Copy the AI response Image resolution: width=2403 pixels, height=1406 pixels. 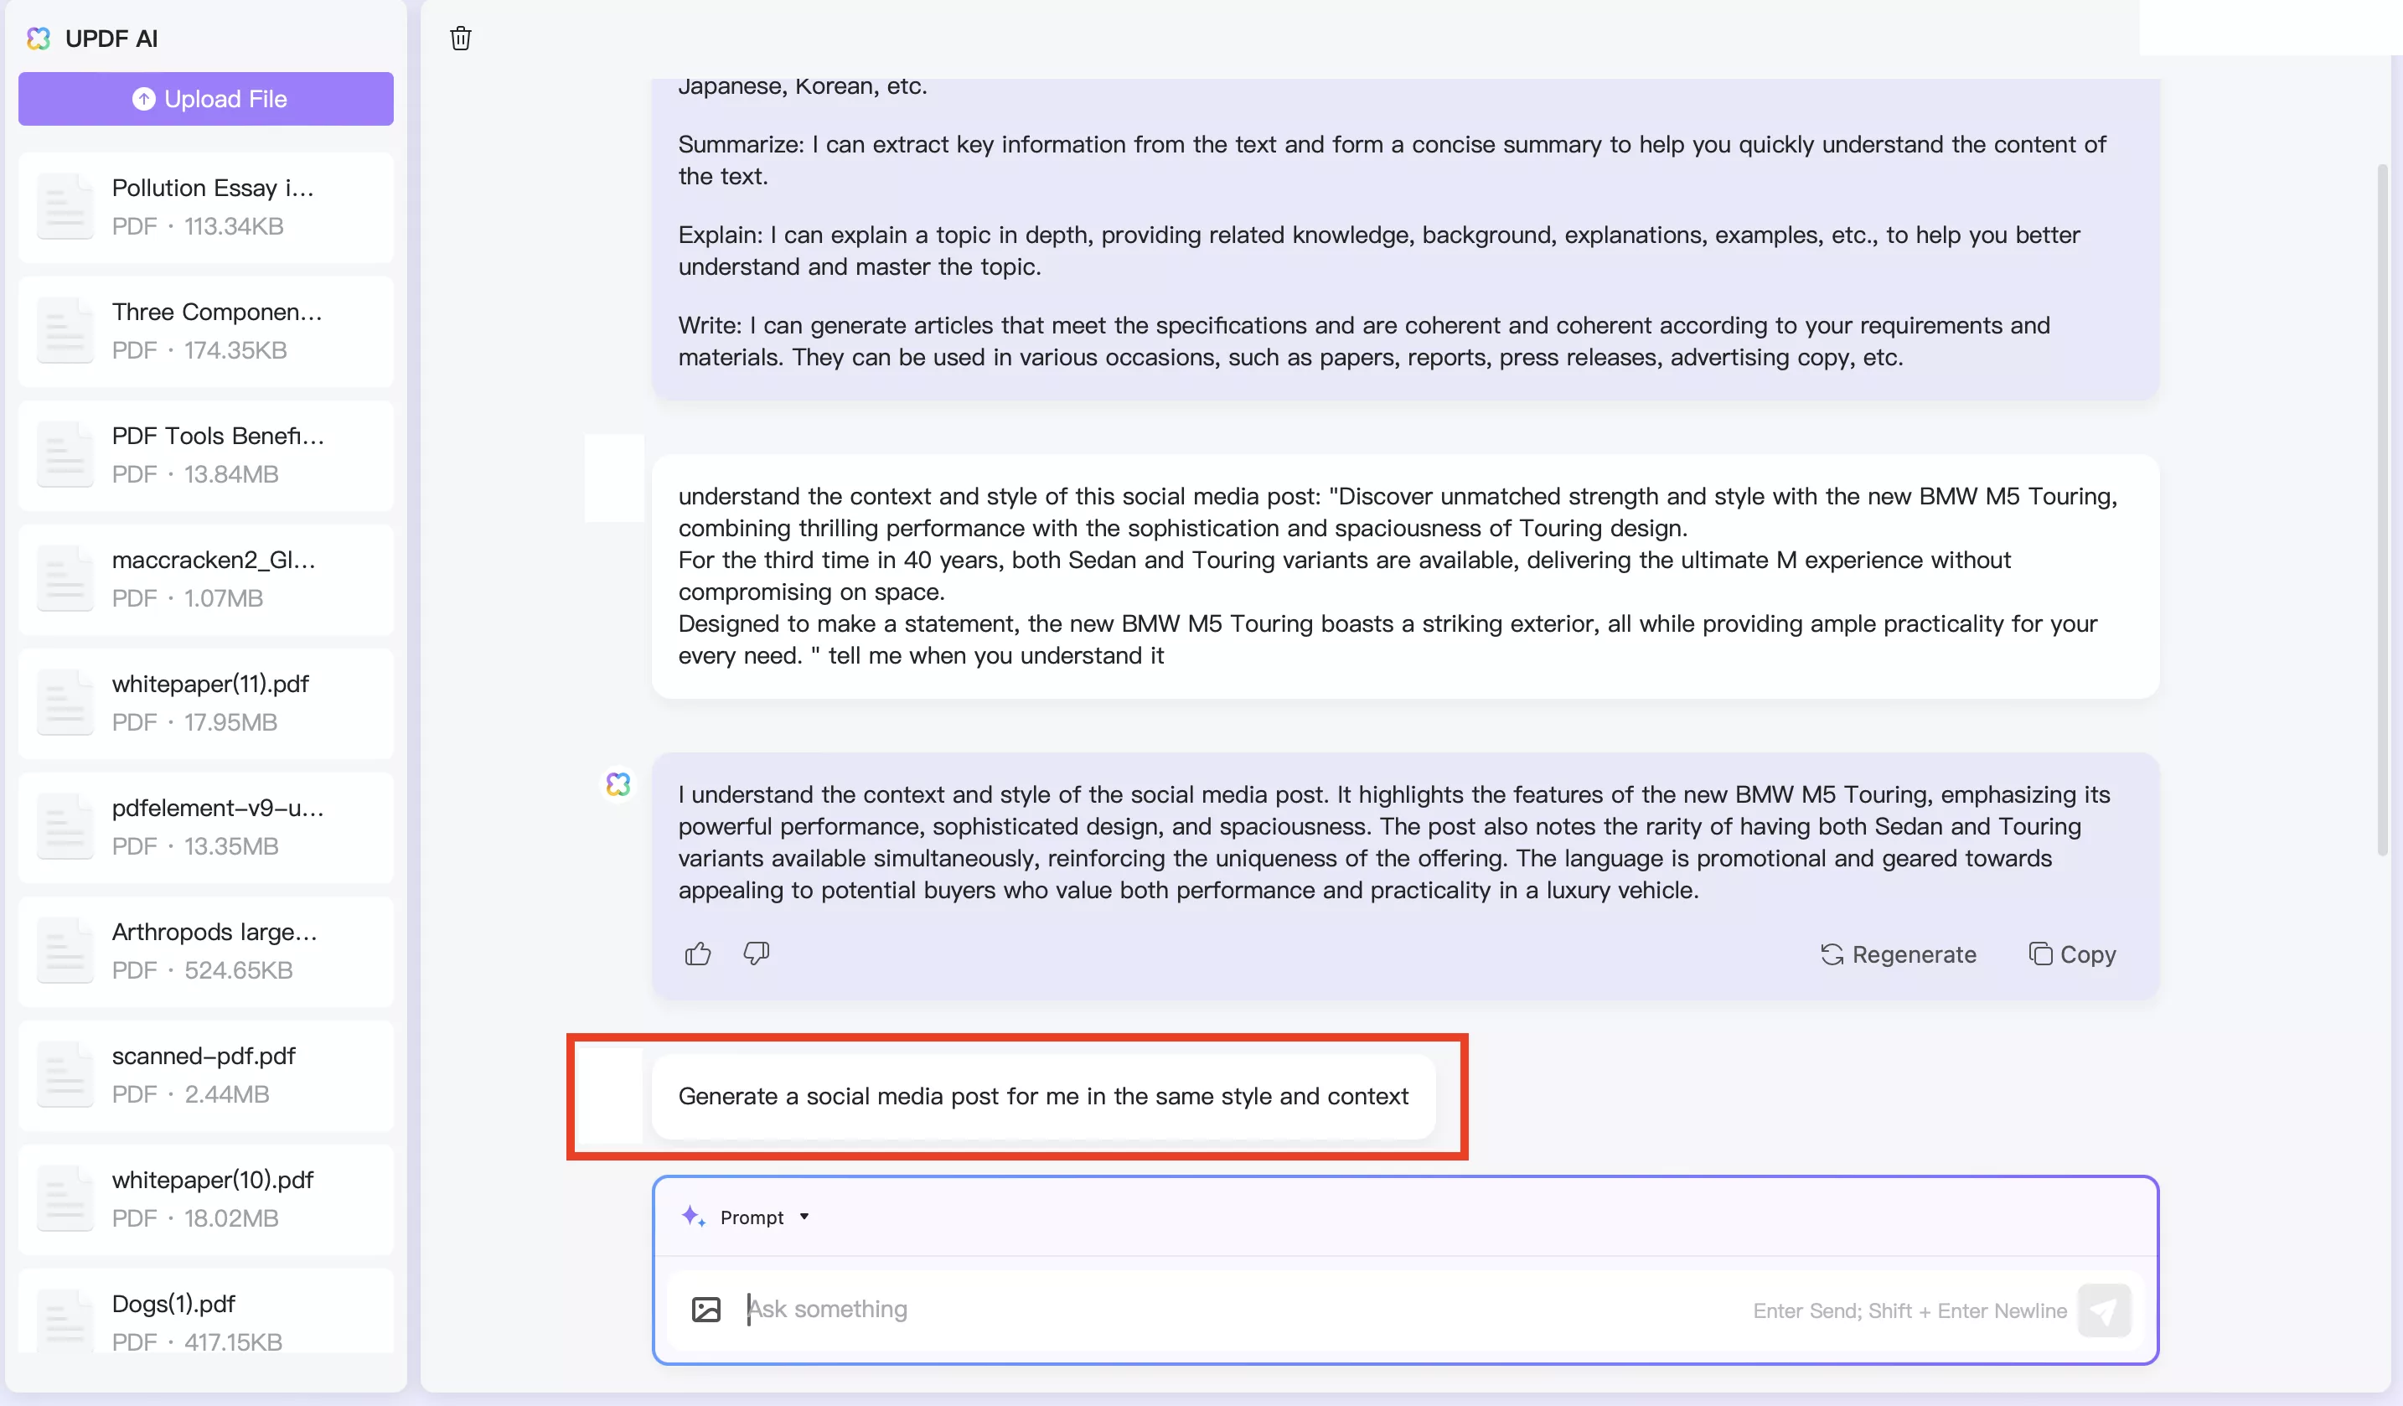click(x=2073, y=955)
